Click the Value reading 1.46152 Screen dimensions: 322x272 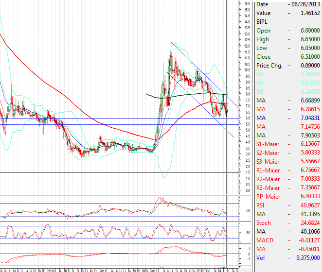coord(309,13)
